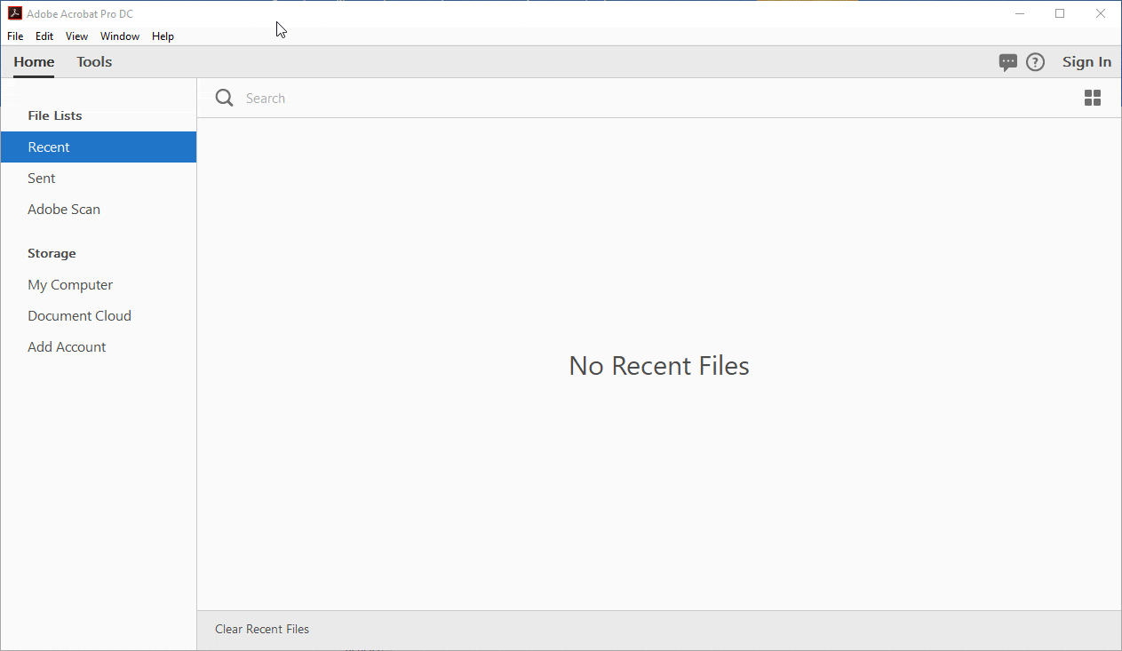1122x651 pixels.
Task: Open Adobe Scan file list
Action: click(99, 210)
